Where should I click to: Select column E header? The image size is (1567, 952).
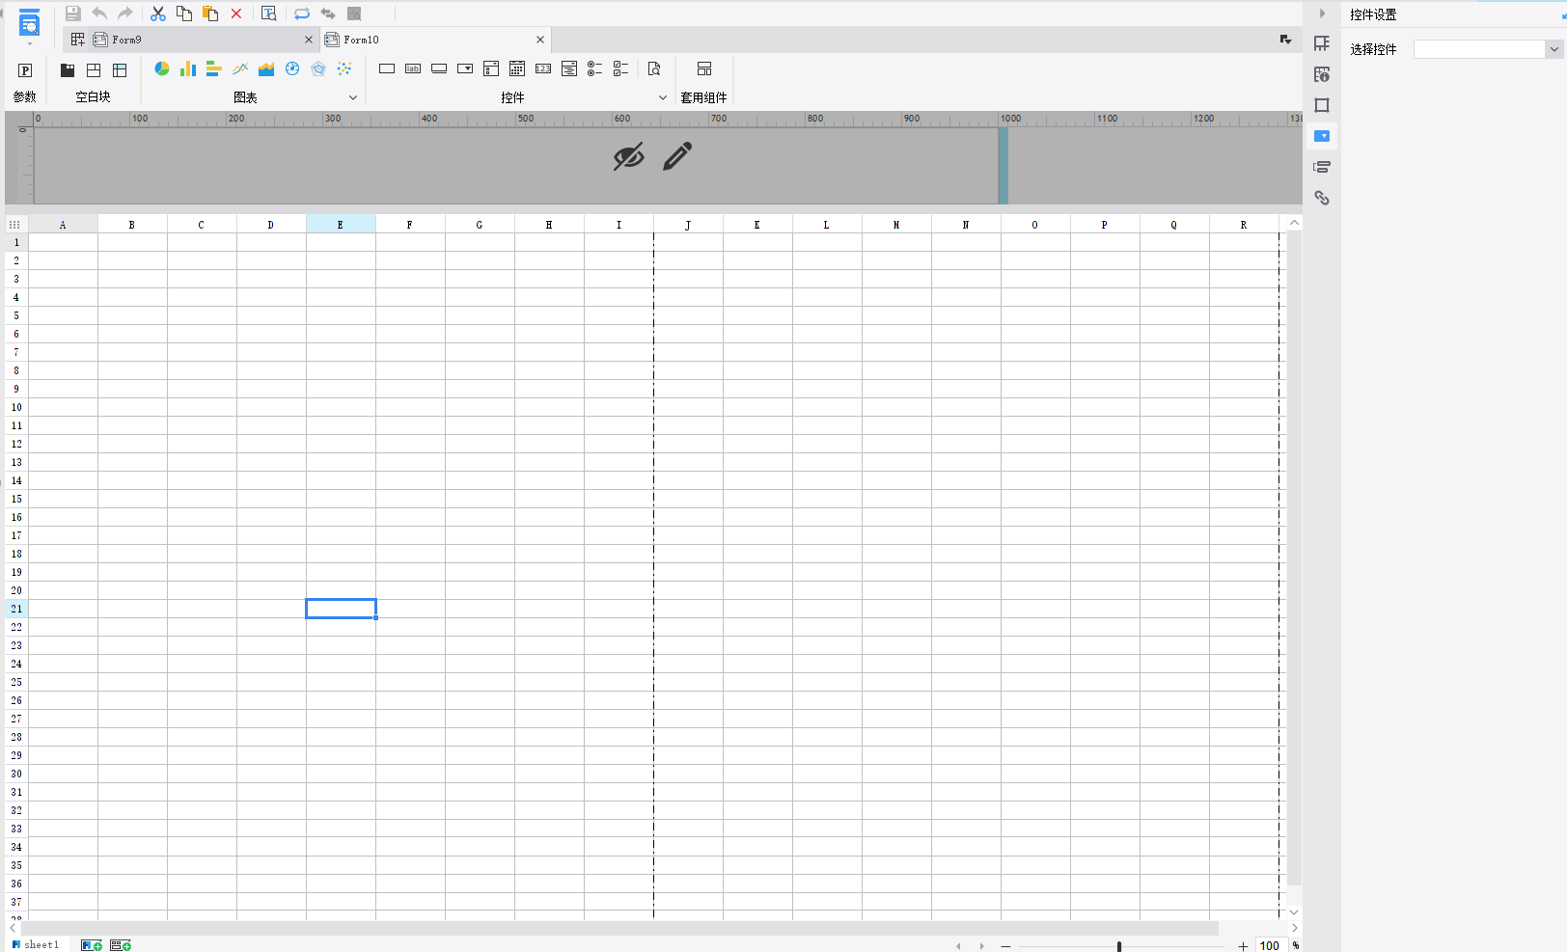click(341, 225)
